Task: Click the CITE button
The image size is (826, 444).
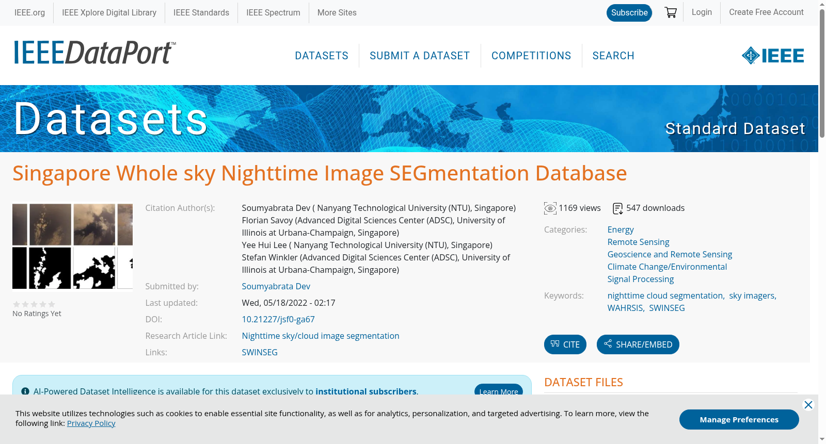Action: (x=565, y=344)
